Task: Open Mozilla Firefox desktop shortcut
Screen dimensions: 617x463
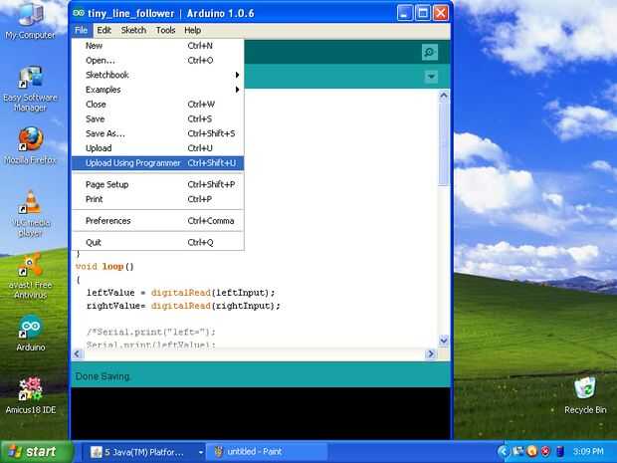Action: click(30, 145)
